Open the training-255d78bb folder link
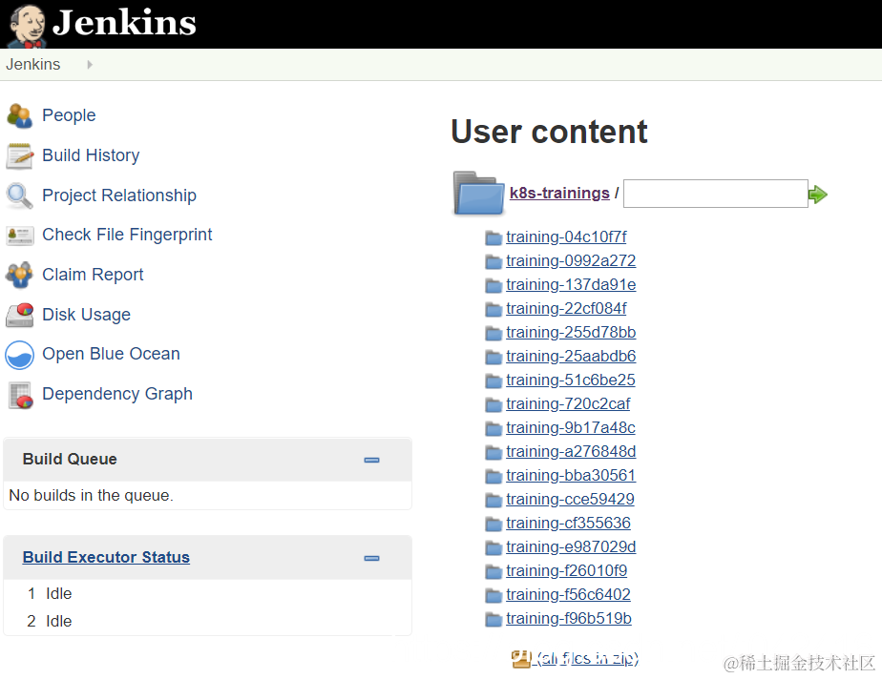Image resolution: width=882 pixels, height=679 pixels. point(571,332)
